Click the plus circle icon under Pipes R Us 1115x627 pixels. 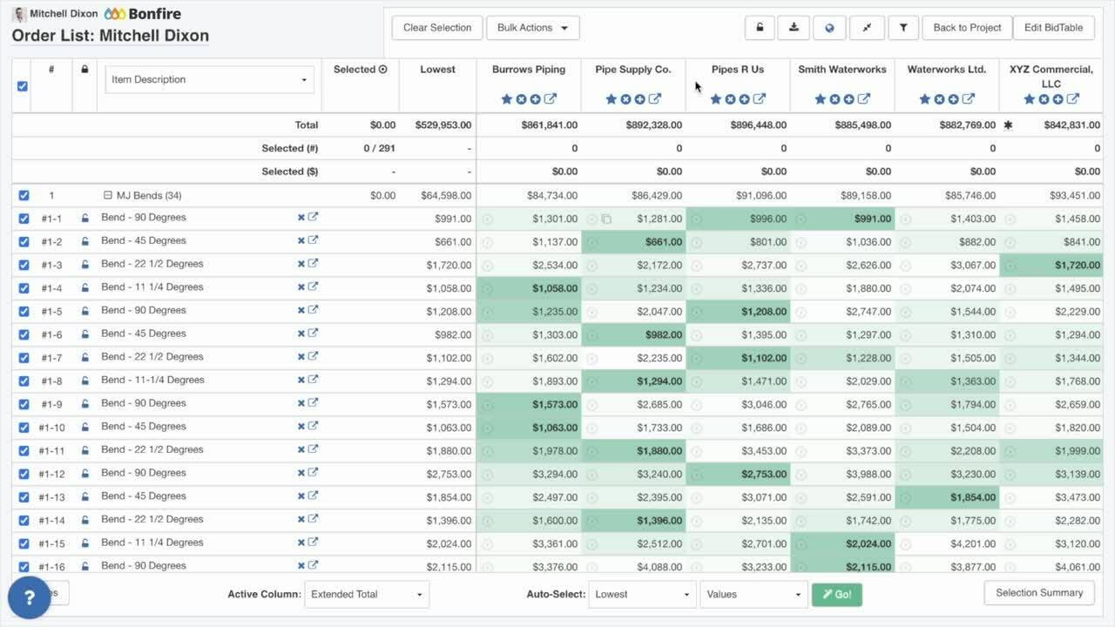(x=744, y=99)
